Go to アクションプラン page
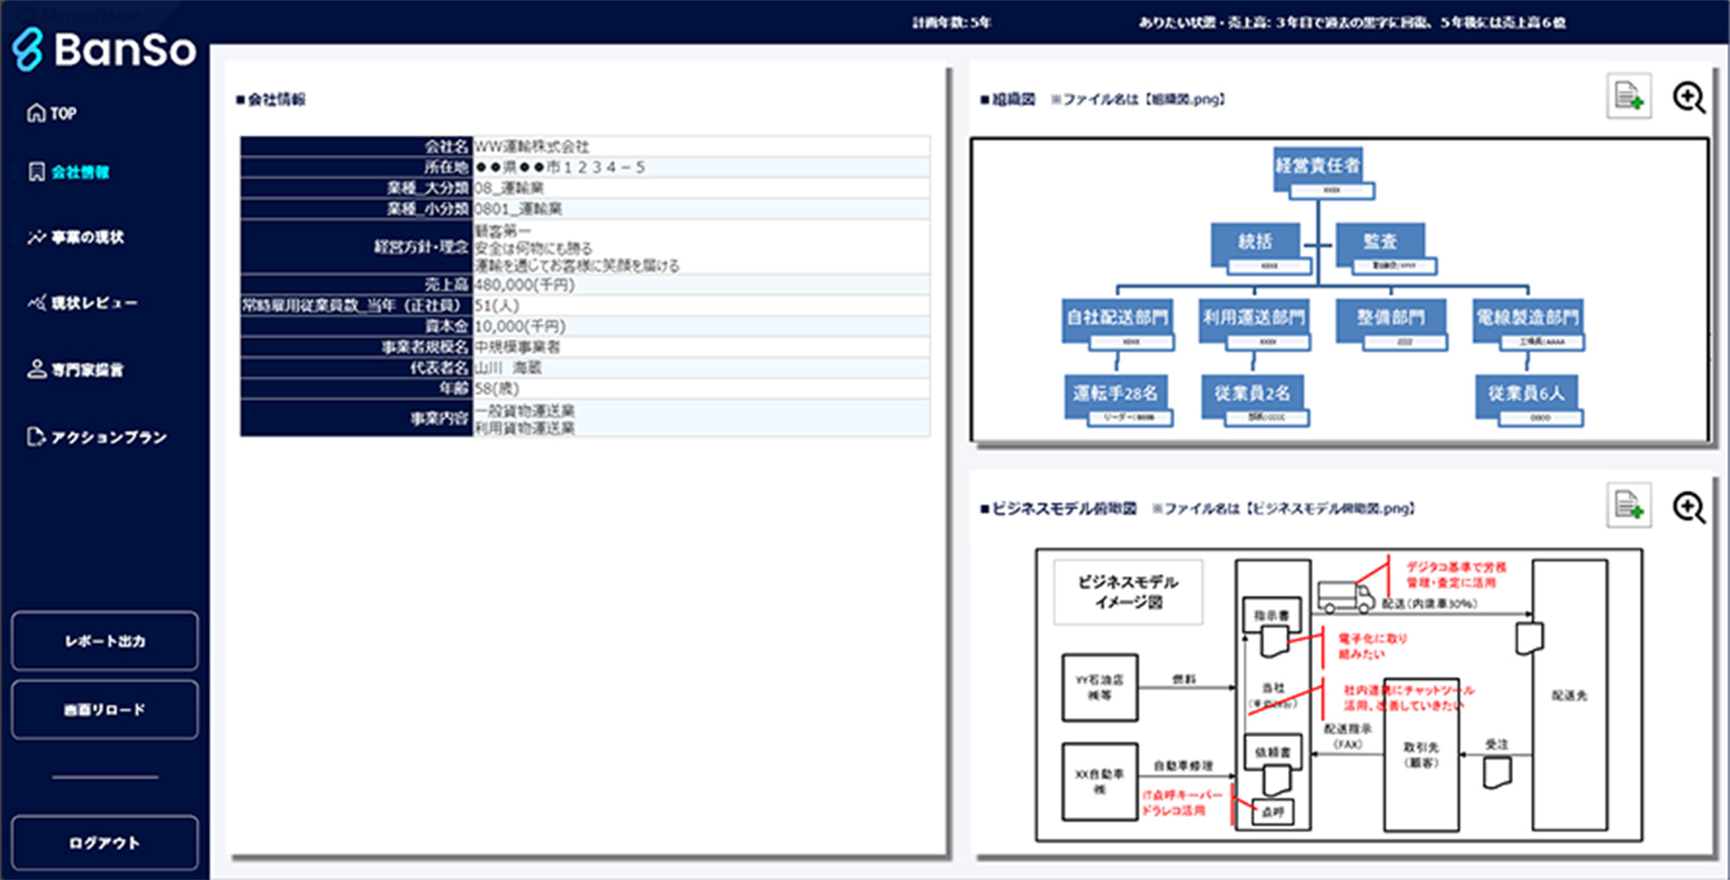The image size is (1730, 880). (108, 437)
